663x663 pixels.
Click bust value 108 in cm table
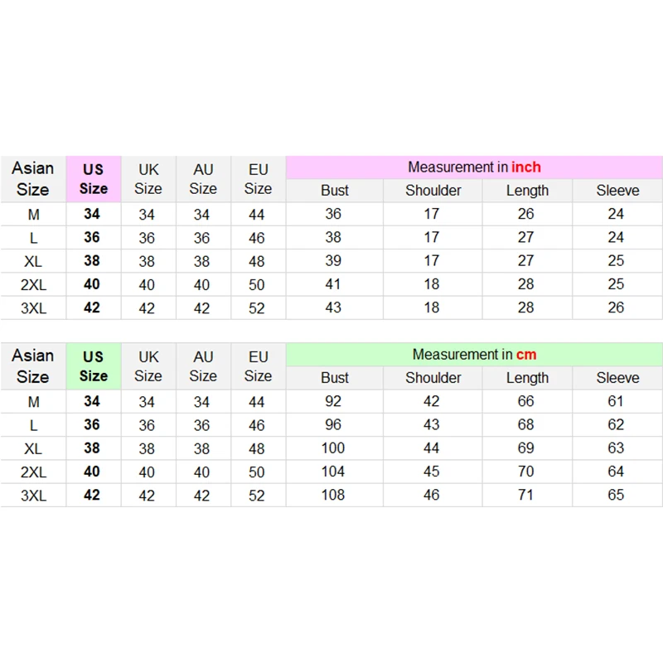[333, 495]
